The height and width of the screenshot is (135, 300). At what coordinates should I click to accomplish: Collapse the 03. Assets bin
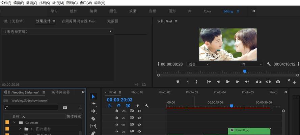pos(14,123)
